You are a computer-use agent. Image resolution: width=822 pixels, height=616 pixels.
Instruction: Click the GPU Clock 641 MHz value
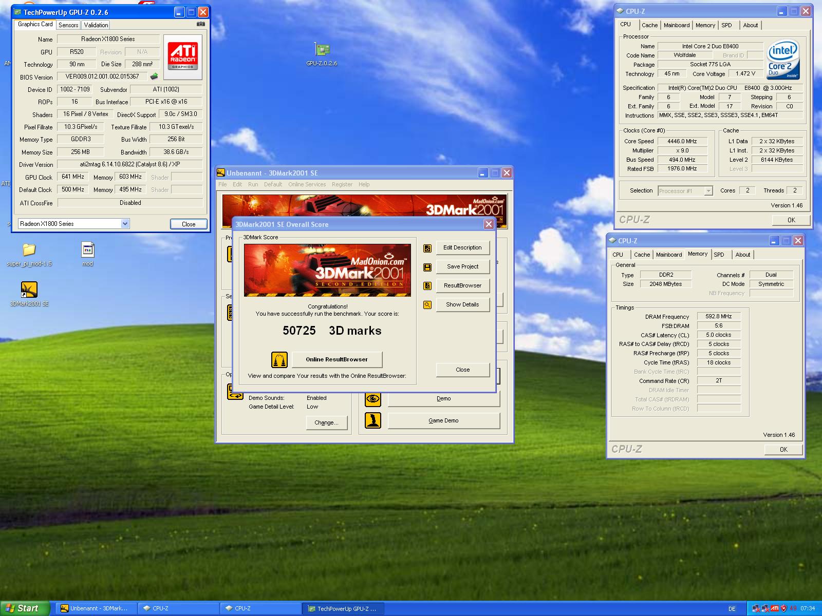(x=73, y=177)
